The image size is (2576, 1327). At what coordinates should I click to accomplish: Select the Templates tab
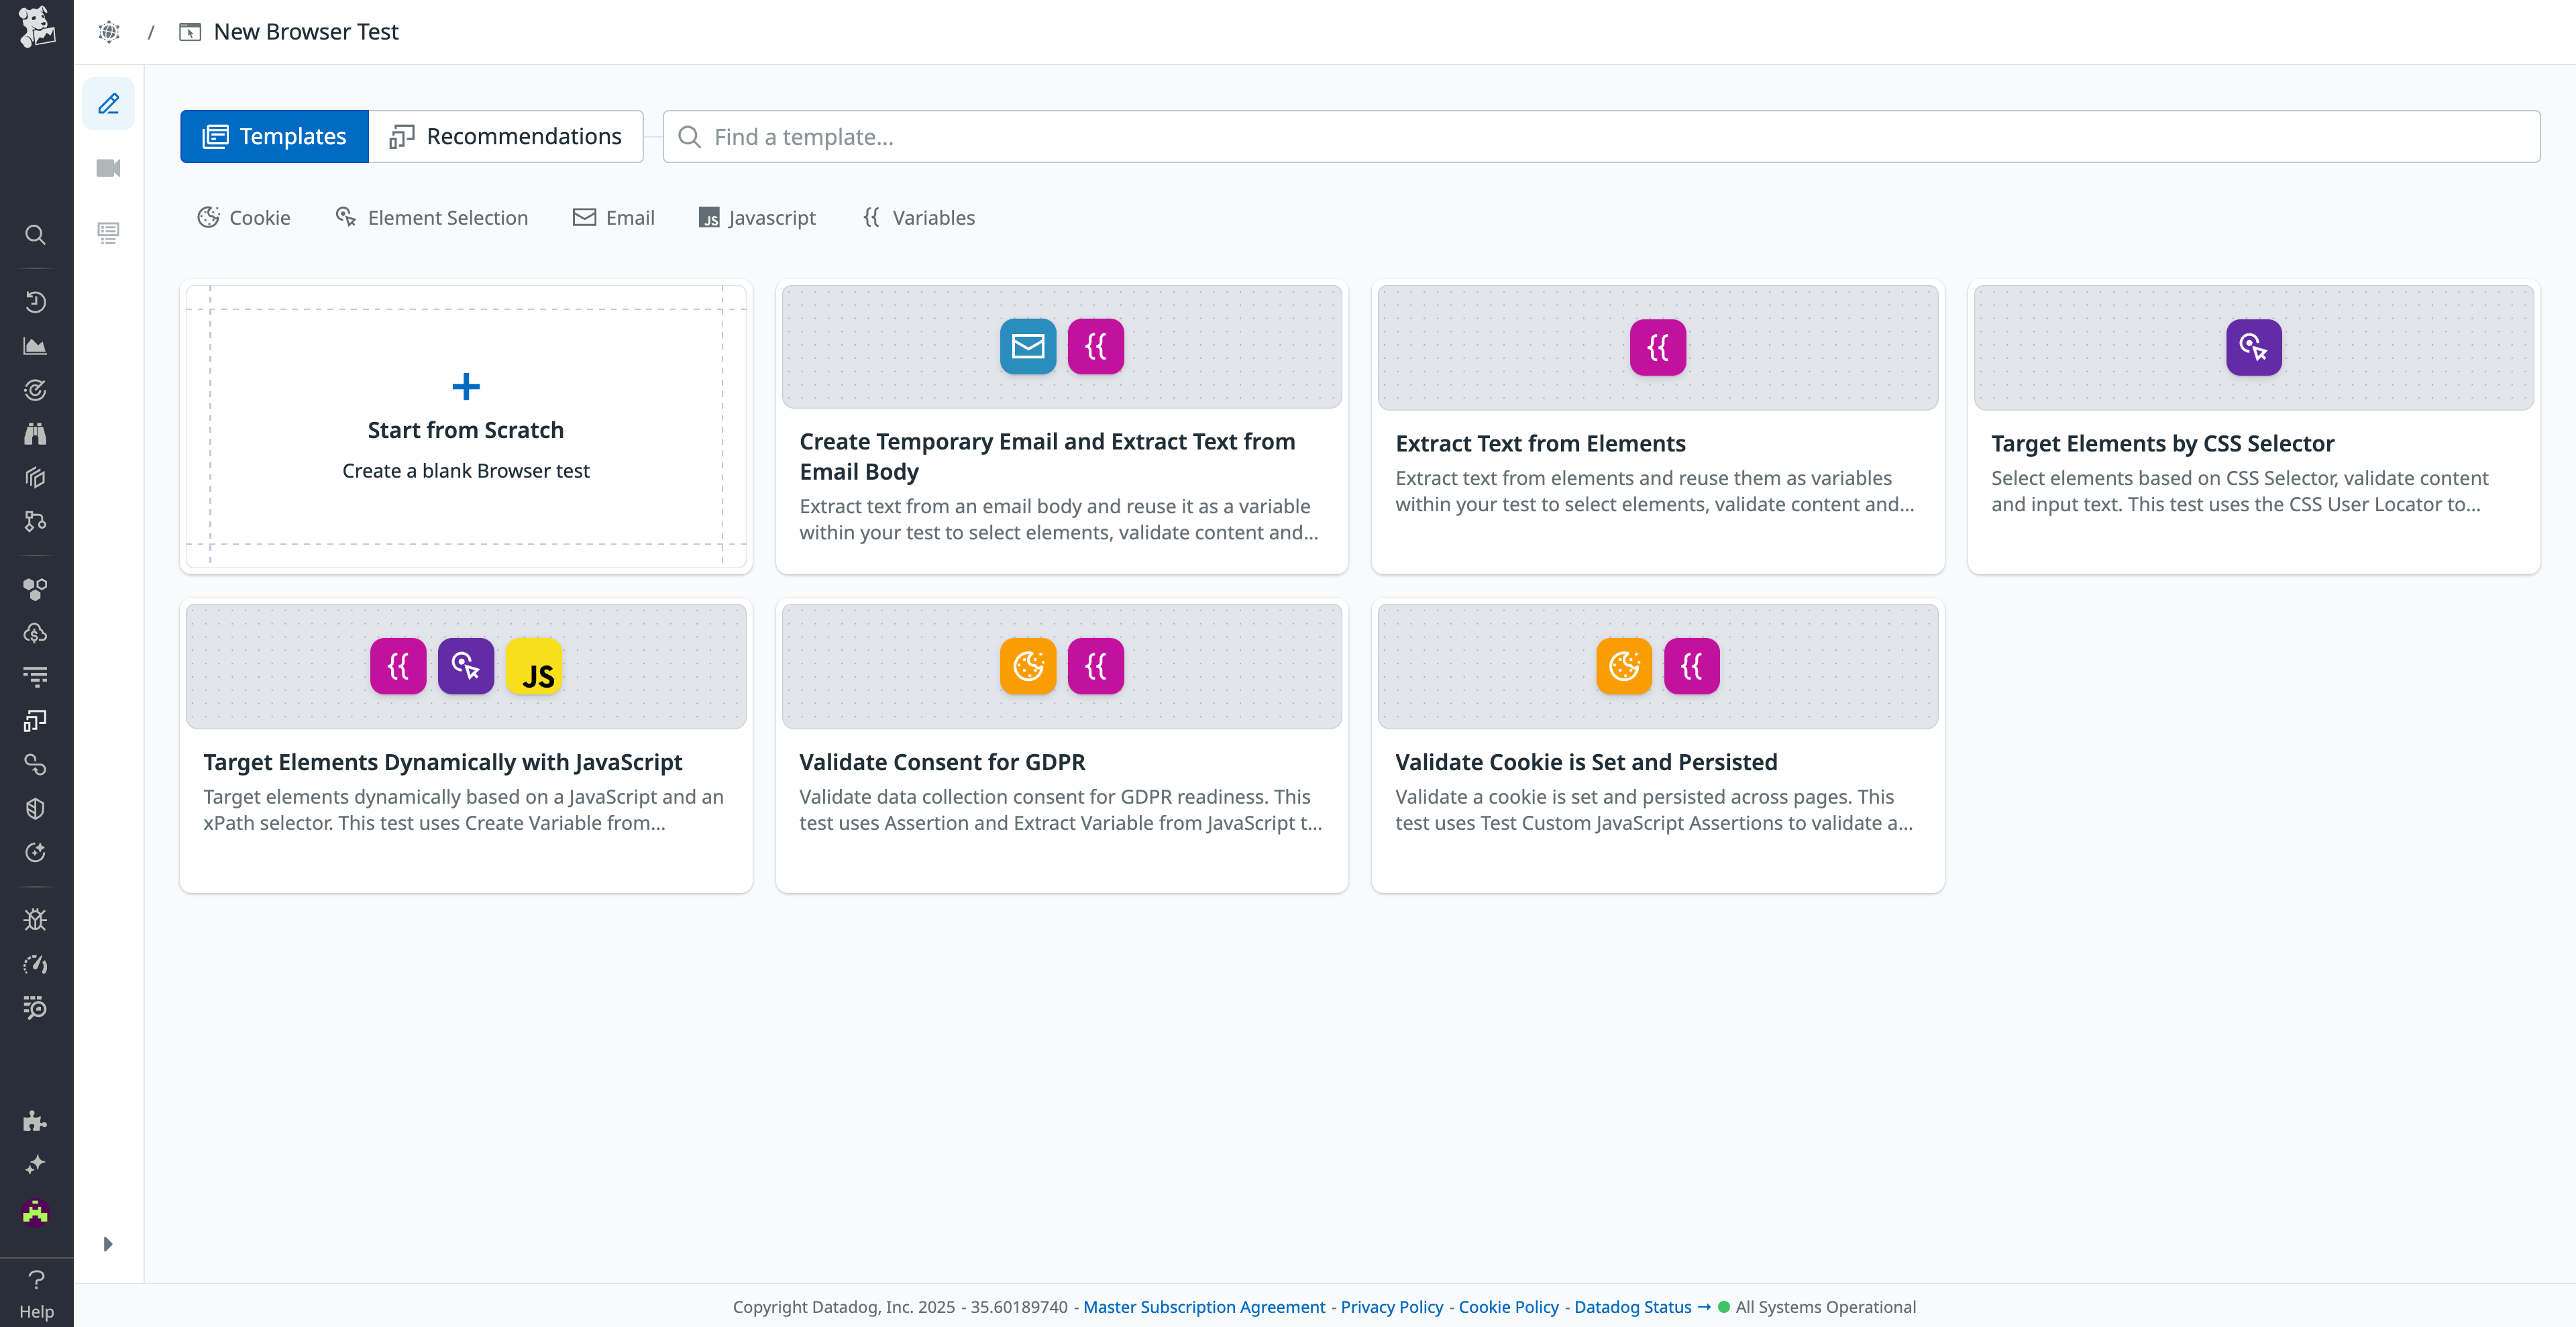[274, 136]
